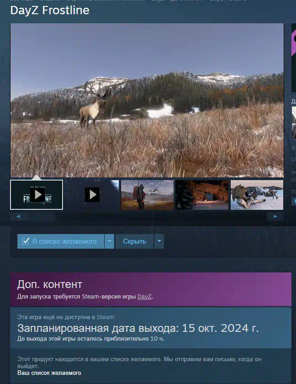Play the Frostline trailer thumbnail
The image size is (296, 384).
(37, 195)
